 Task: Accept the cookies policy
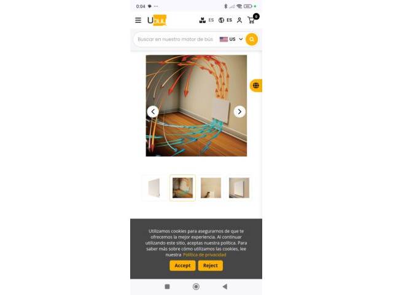pyautogui.click(x=182, y=265)
